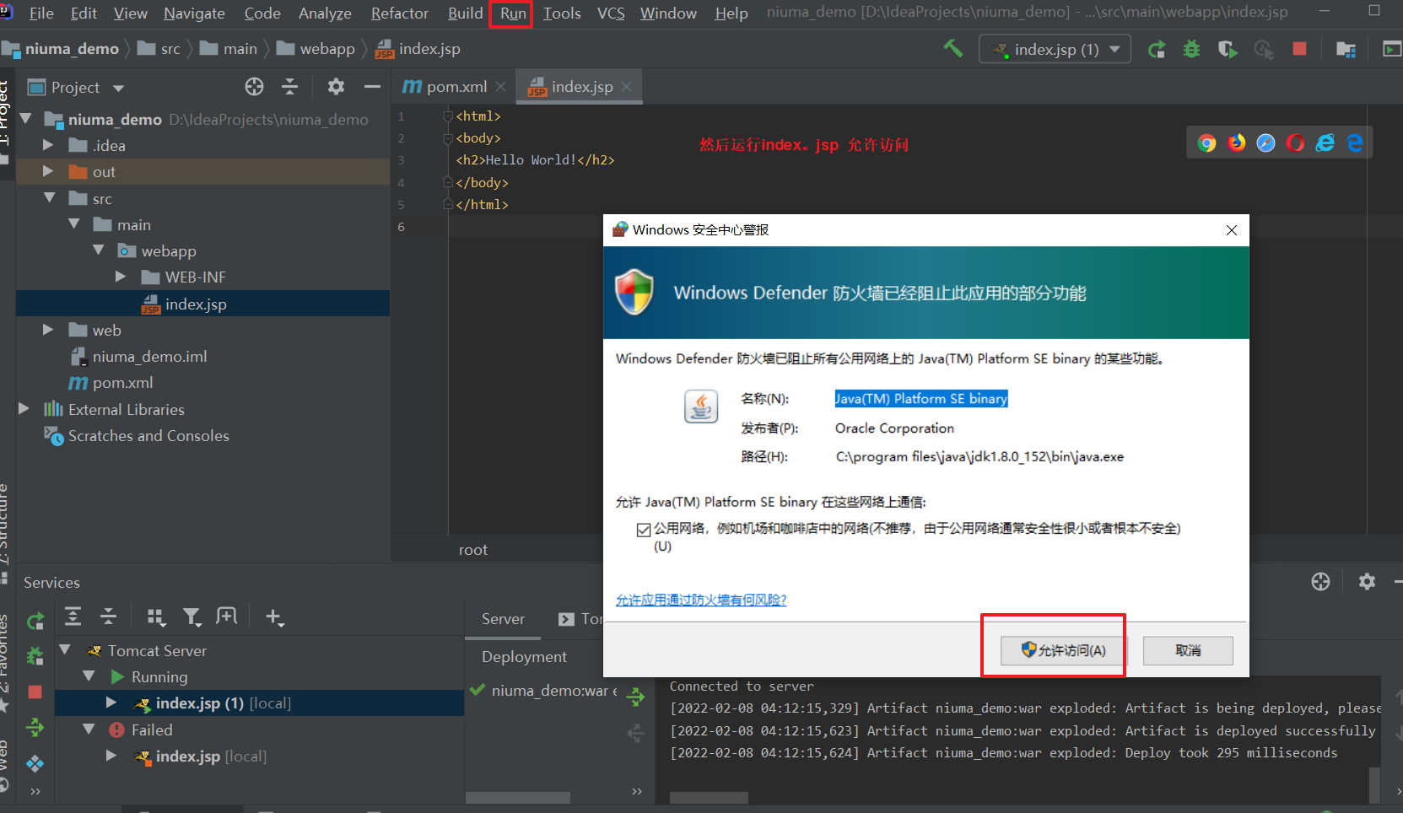The image size is (1403, 813).
Task: Click the Group By icon in Services
Action: click(x=156, y=617)
